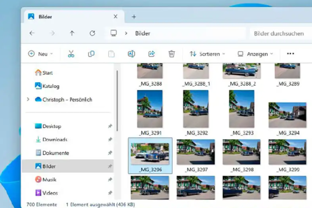Copy the selected image using the copy icon
Image resolution: width=312 pixels, height=208 pixels.
(91, 54)
